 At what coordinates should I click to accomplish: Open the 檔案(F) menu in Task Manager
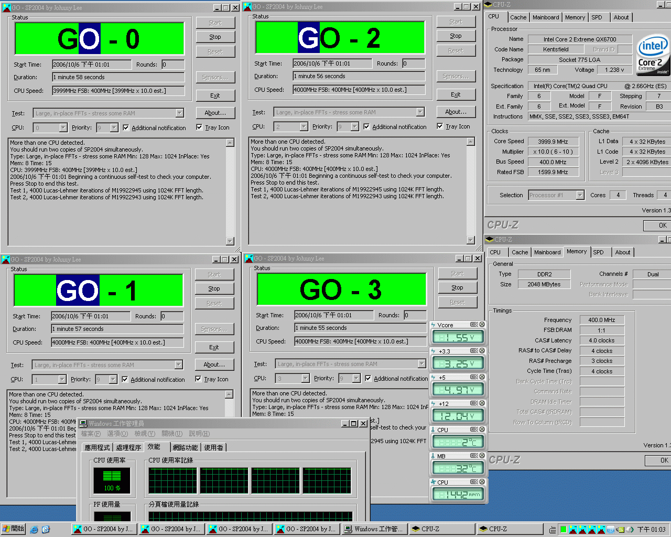coord(91,434)
